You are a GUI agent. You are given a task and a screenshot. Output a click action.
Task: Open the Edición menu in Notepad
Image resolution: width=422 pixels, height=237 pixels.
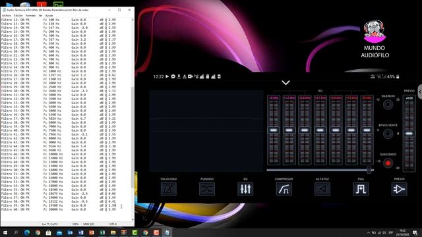[18, 16]
